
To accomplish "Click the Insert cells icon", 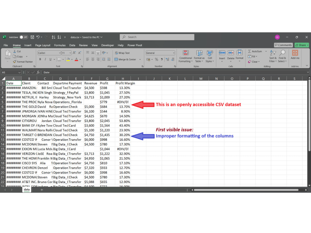I will [x=222, y=53].
